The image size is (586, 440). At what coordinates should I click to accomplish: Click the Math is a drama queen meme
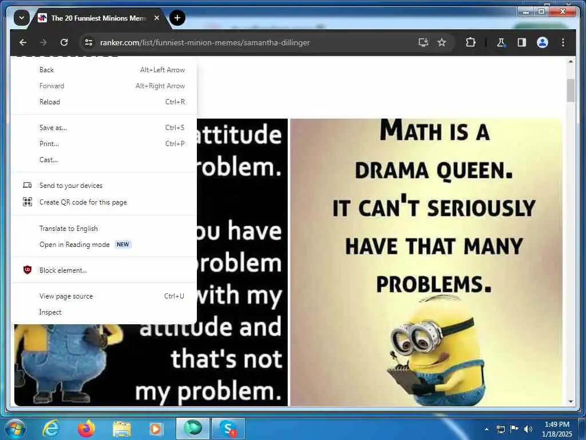[x=426, y=262]
